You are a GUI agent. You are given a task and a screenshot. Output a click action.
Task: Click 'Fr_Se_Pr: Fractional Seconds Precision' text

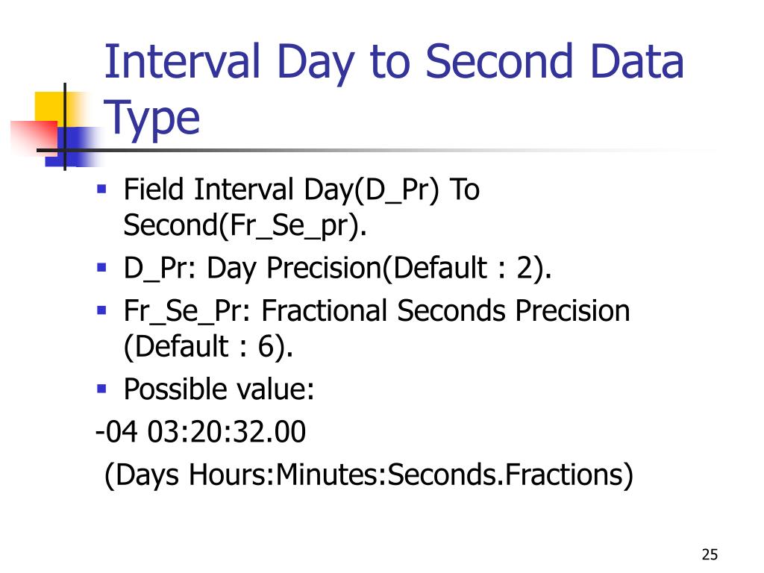pos(377,311)
